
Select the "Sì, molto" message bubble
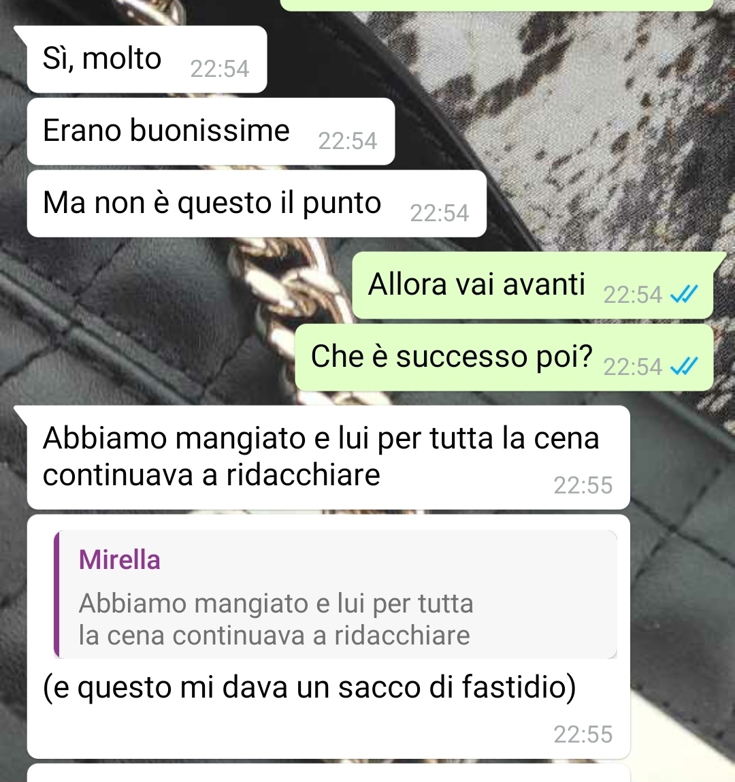point(146,59)
